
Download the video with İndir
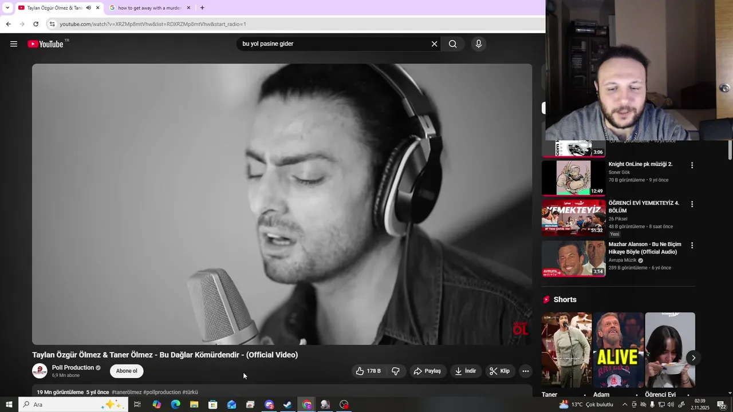point(466,371)
